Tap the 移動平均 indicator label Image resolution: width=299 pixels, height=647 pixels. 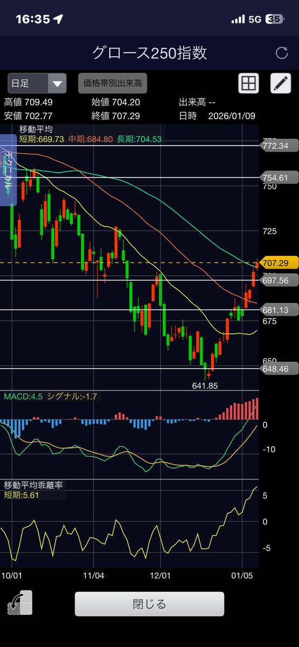35,129
